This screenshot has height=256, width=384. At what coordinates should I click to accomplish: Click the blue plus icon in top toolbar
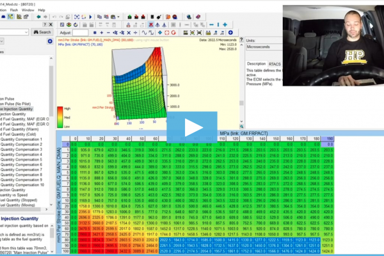225,24
